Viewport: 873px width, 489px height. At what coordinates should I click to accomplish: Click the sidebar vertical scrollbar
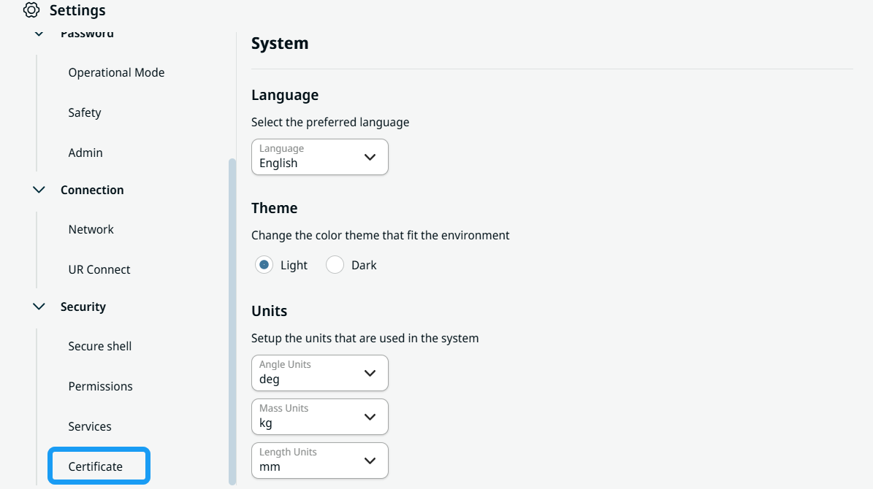pyautogui.click(x=232, y=322)
